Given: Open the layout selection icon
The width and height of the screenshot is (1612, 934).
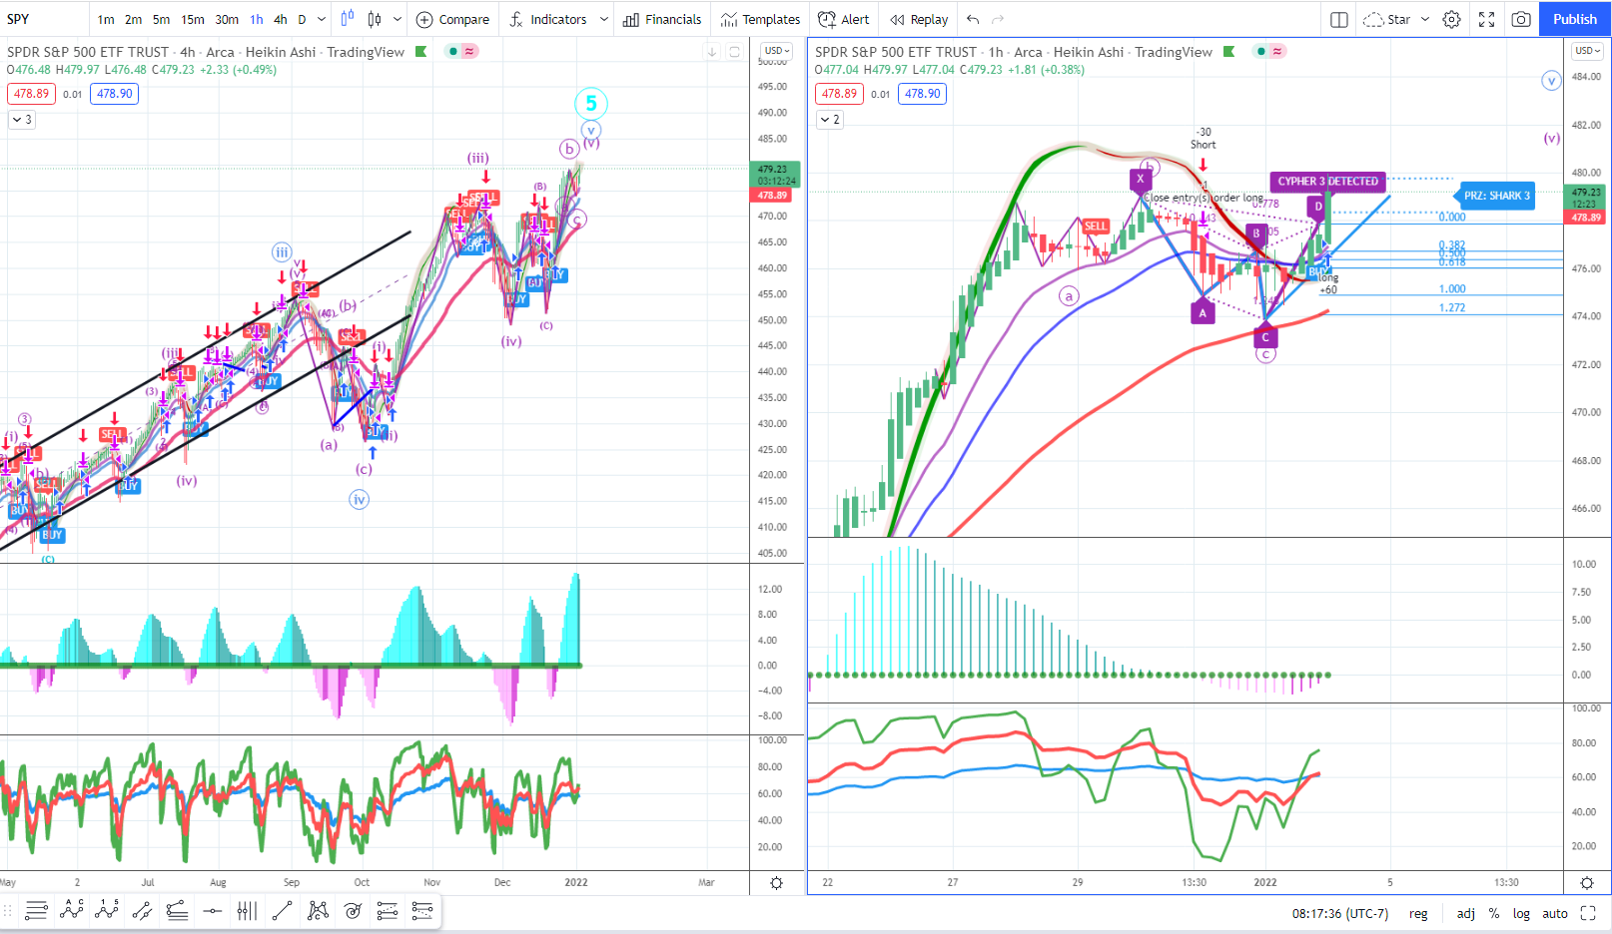Looking at the screenshot, I should pyautogui.click(x=1339, y=19).
